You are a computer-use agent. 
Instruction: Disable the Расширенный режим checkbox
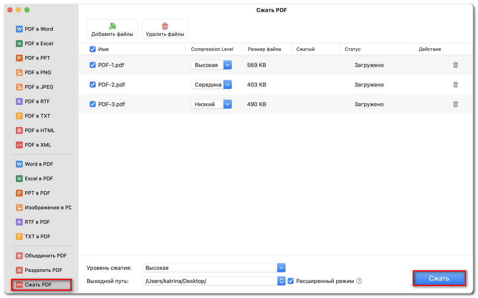coord(291,281)
